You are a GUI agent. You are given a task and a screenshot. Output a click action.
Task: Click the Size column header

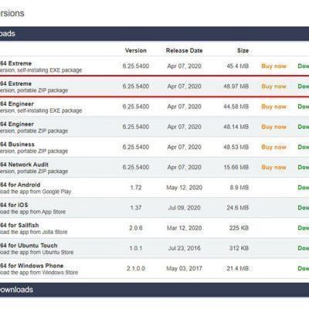[243, 50]
